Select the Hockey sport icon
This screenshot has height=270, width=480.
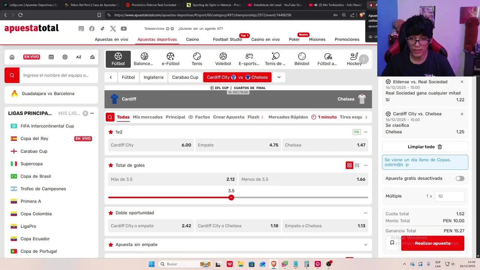point(354,59)
